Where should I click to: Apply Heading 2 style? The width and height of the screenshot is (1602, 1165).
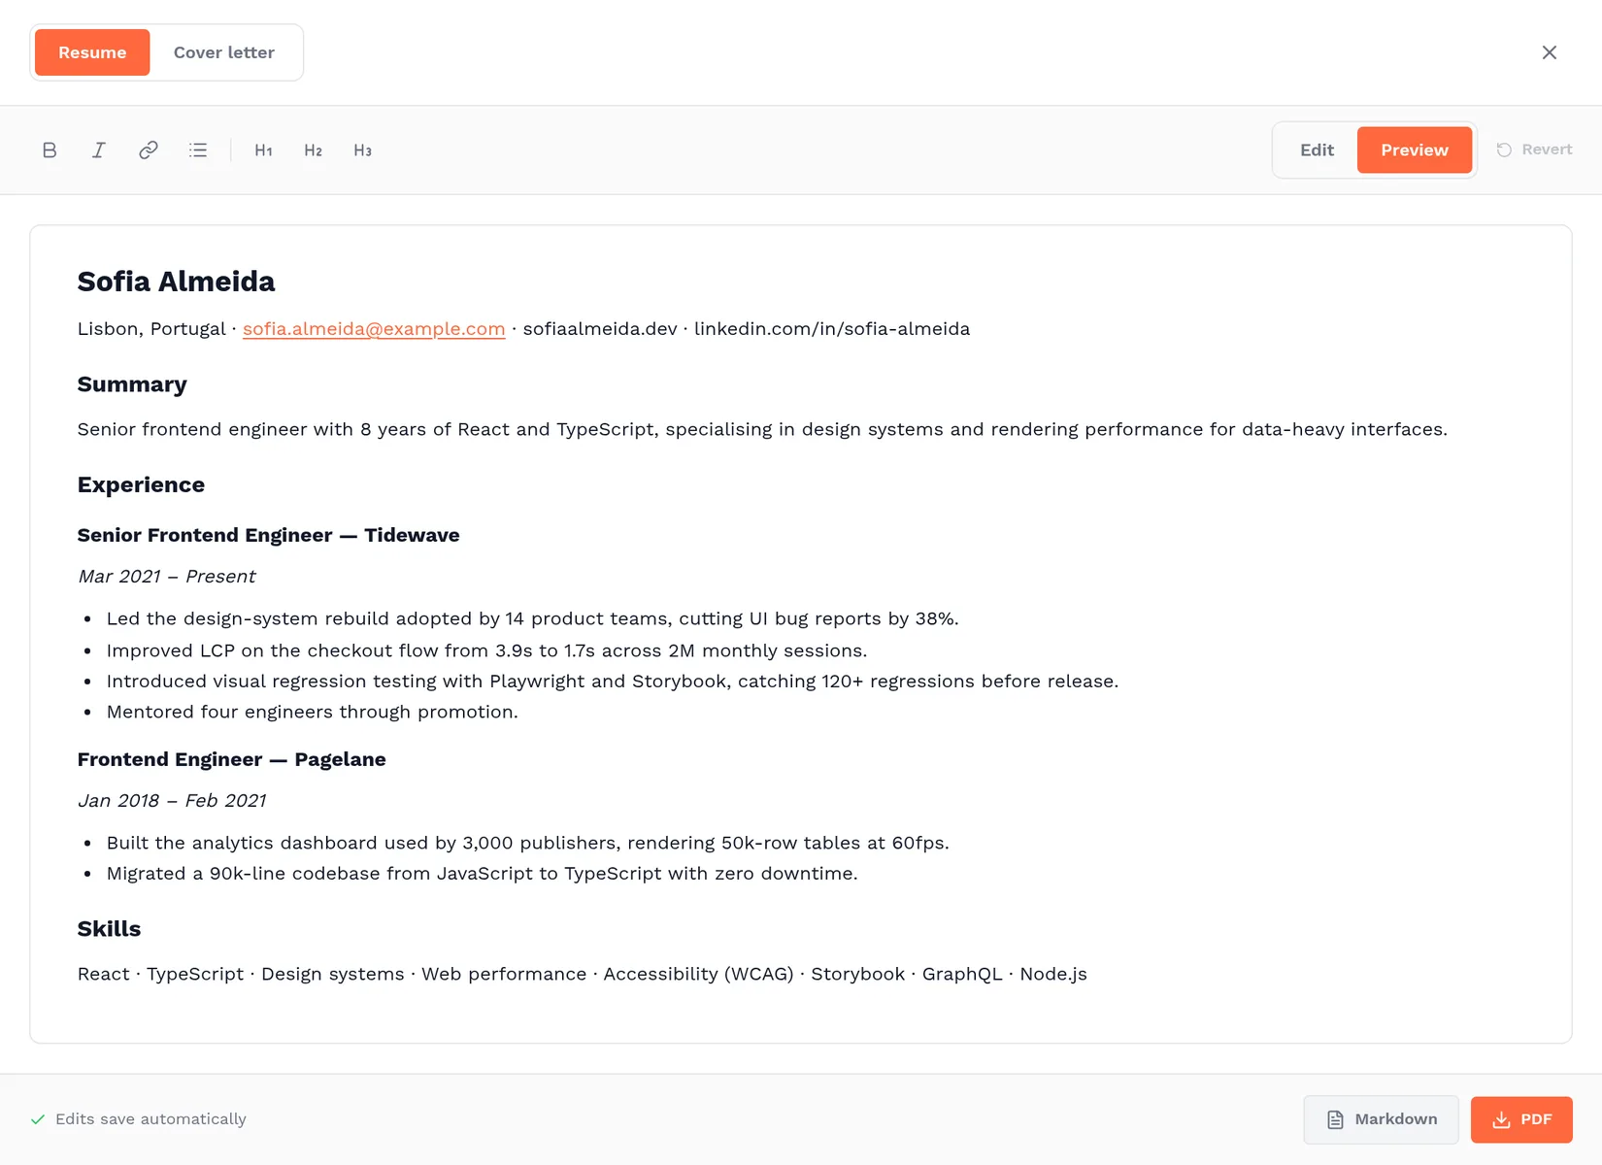tap(313, 150)
